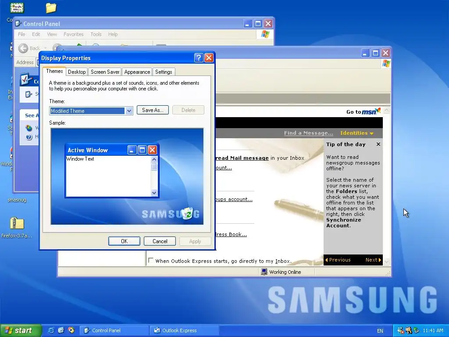
Task: Click the Help question mark in Display Properties
Action: pos(199,58)
